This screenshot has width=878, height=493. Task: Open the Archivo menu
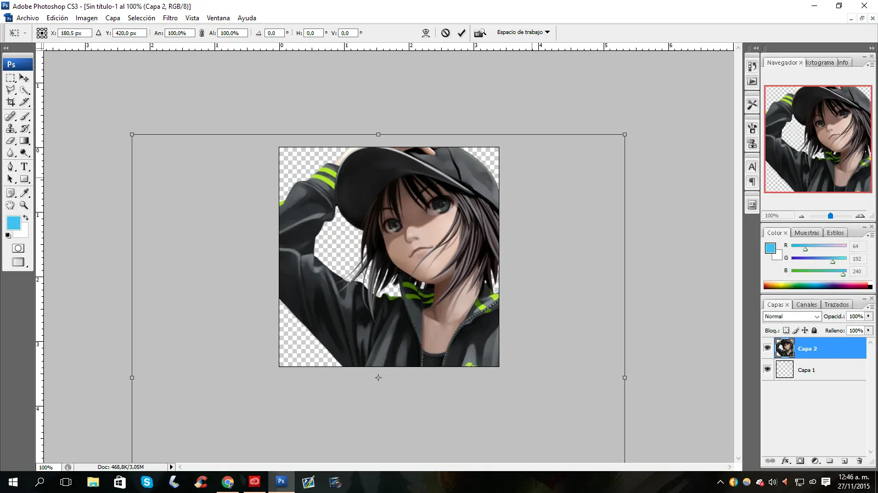(27, 18)
